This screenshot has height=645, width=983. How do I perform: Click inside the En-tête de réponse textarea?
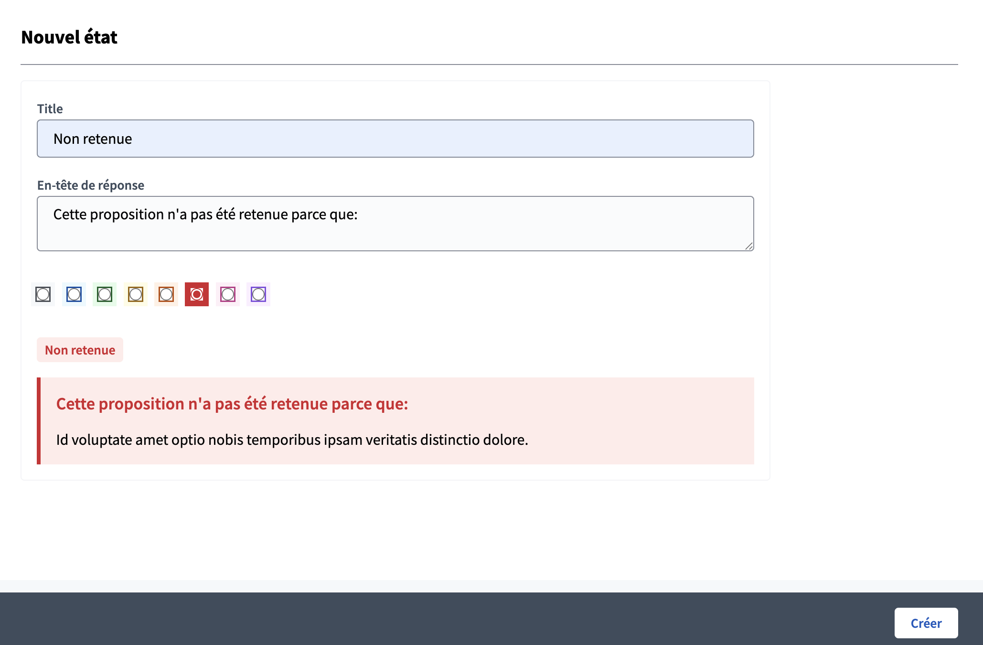(395, 224)
